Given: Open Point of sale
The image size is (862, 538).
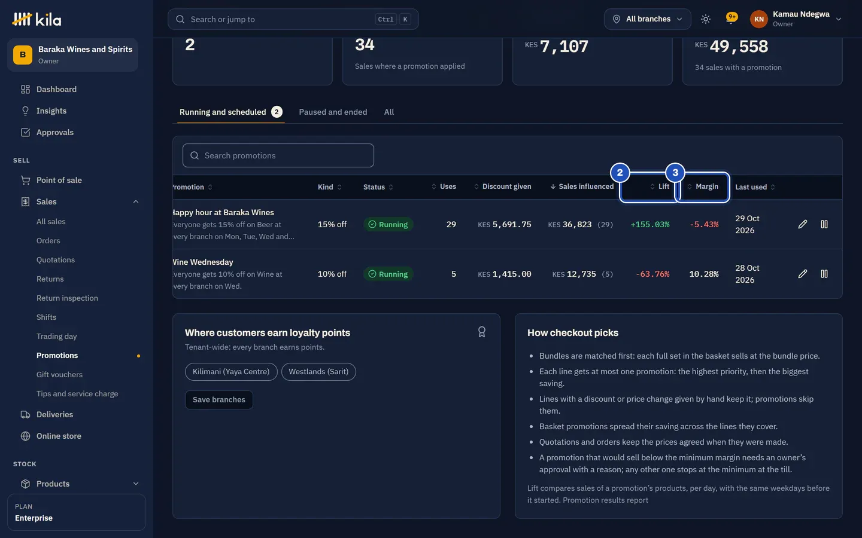Looking at the screenshot, I should coord(77,180).
